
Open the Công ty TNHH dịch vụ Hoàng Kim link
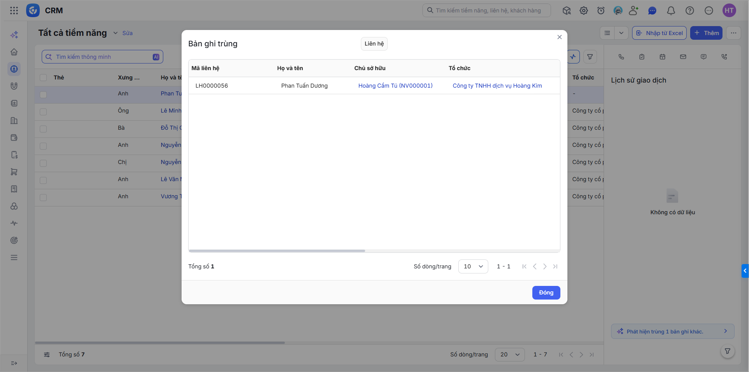tap(497, 86)
